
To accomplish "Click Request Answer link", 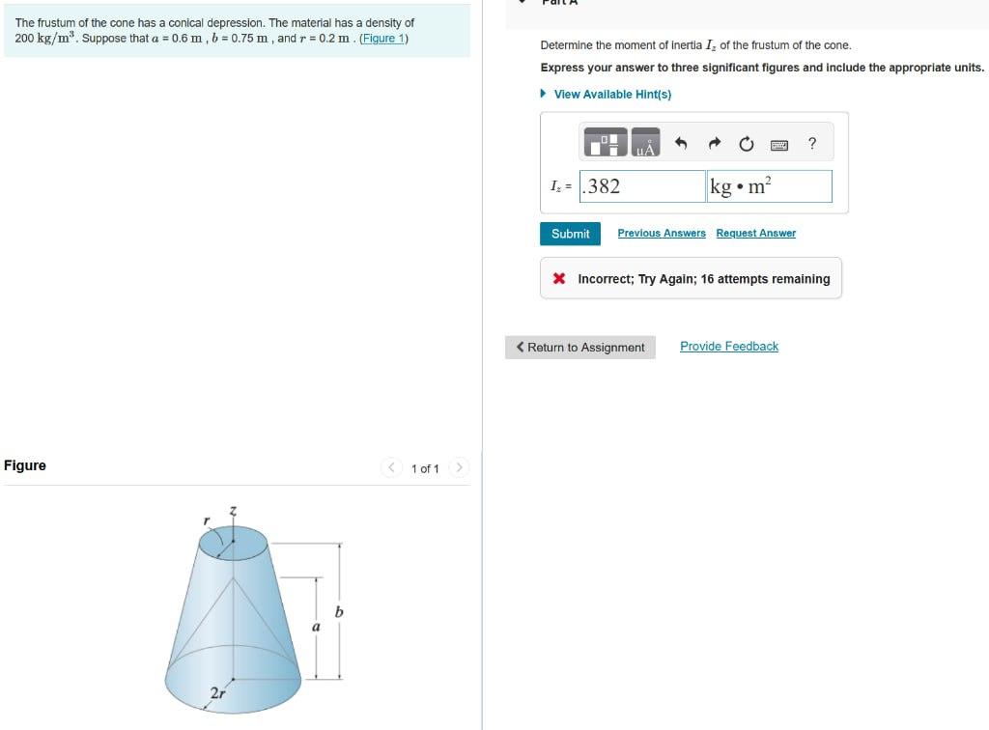I will (755, 233).
